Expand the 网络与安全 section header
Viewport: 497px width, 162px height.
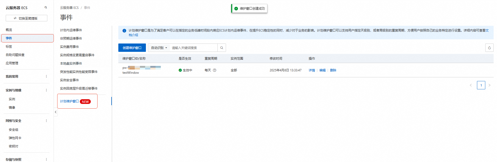pos(14,121)
